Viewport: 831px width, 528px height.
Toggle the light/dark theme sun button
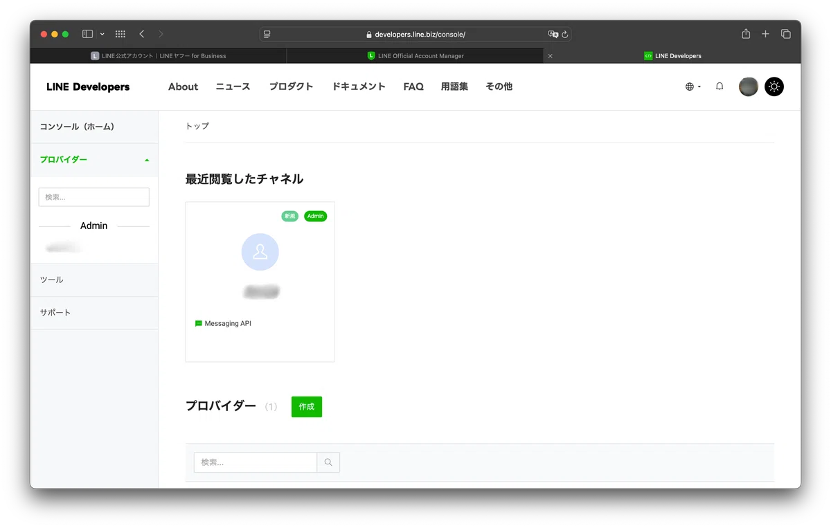point(774,87)
